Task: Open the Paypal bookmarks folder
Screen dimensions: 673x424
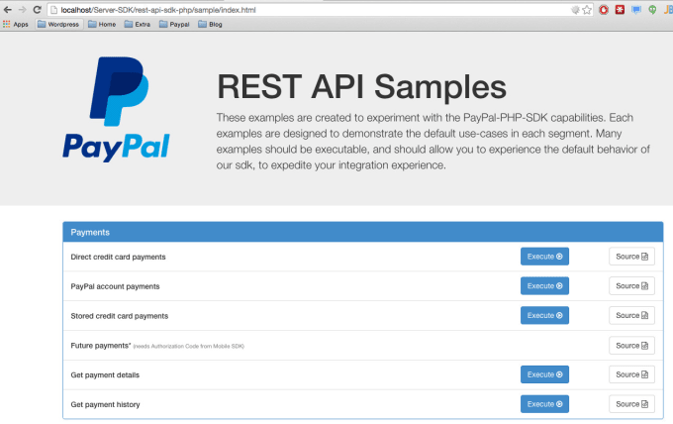Action: point(174,25)
